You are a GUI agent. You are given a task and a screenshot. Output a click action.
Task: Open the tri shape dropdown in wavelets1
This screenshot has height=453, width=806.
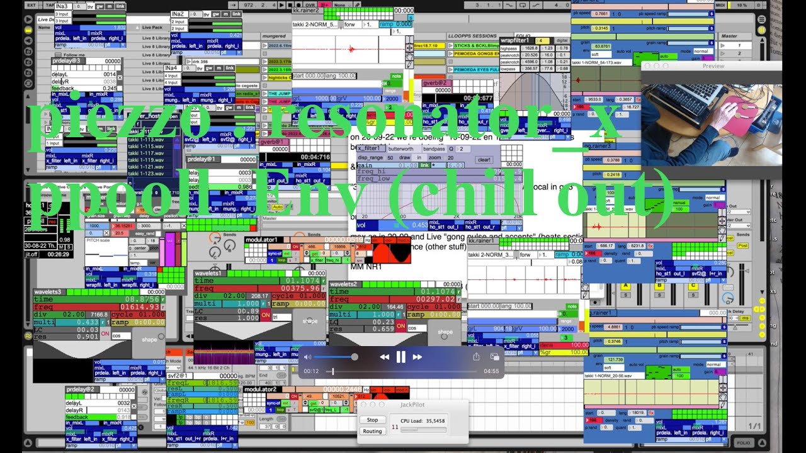[281, 318]
